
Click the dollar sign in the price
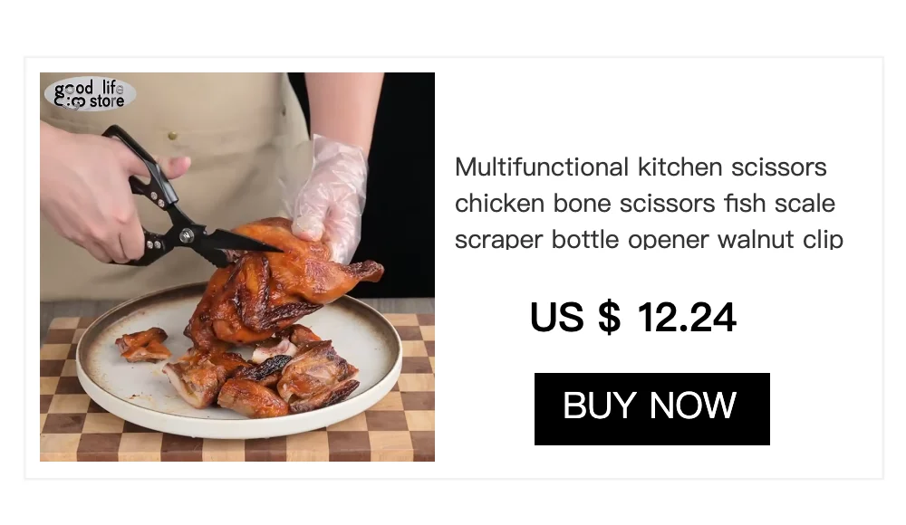[x=609, y=318]
